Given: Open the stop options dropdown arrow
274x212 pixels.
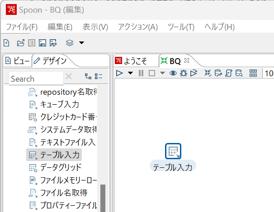Looking at the screenshot, I should pos(162,73).
